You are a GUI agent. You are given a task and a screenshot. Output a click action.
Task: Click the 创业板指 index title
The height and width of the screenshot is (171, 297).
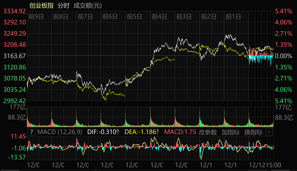point(41,6)
